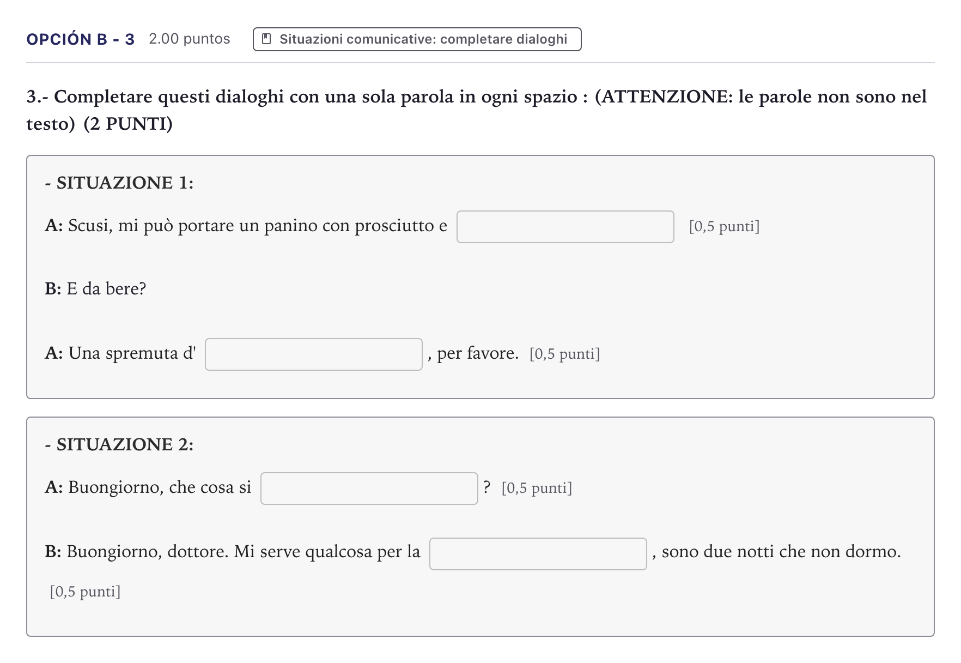The height and width of the screenshot is (663, 961).
Task: Click '[0,5 punti]' under the dottore line
Action: click(85, 592)
